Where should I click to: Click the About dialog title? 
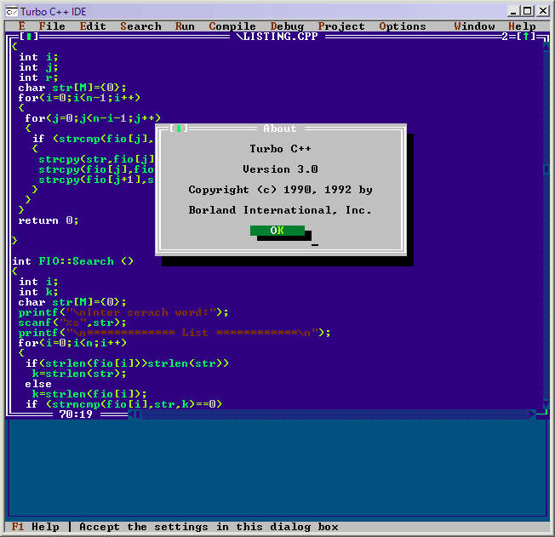coord(279,129)
